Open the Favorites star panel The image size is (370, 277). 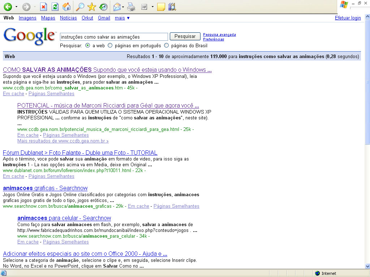tap(92, 7)
